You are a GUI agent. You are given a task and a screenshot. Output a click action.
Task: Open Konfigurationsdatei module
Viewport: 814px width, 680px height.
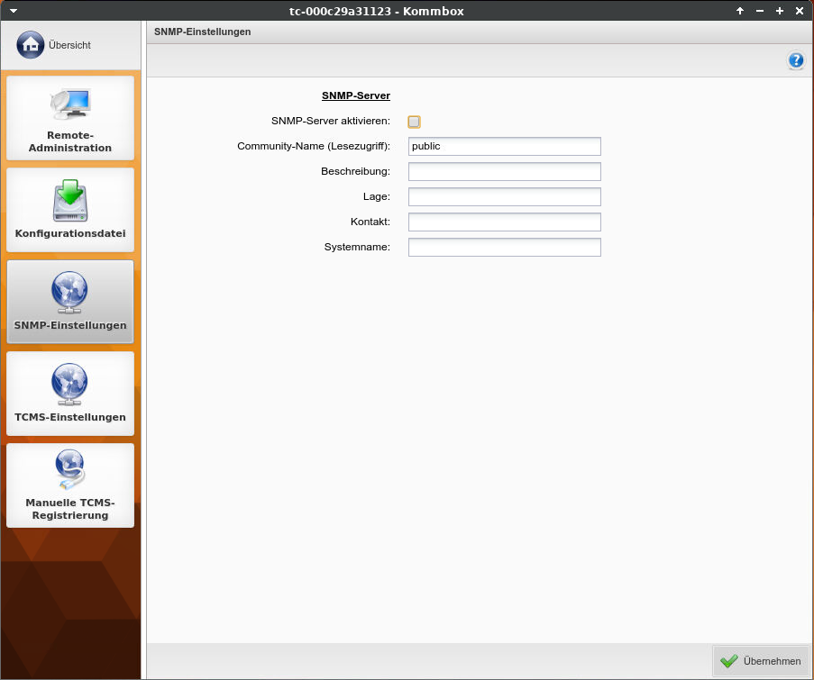[x=70, y=210]
